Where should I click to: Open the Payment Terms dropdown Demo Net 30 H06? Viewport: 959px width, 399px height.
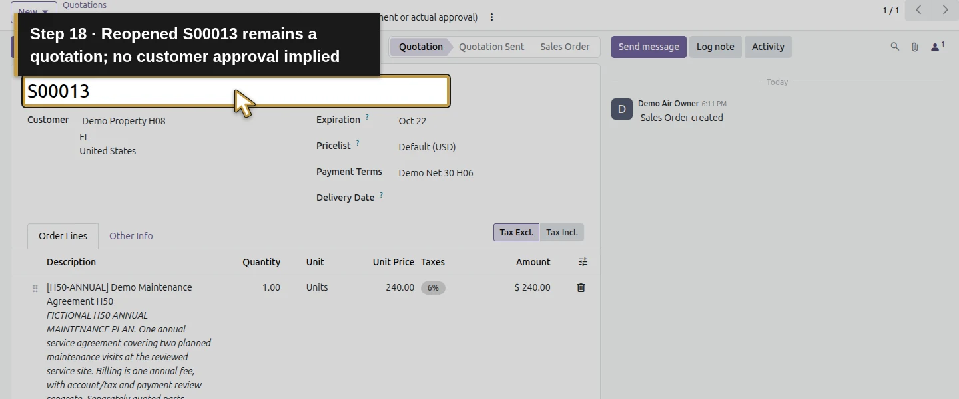pyautogui.click(x=436, y=173)
